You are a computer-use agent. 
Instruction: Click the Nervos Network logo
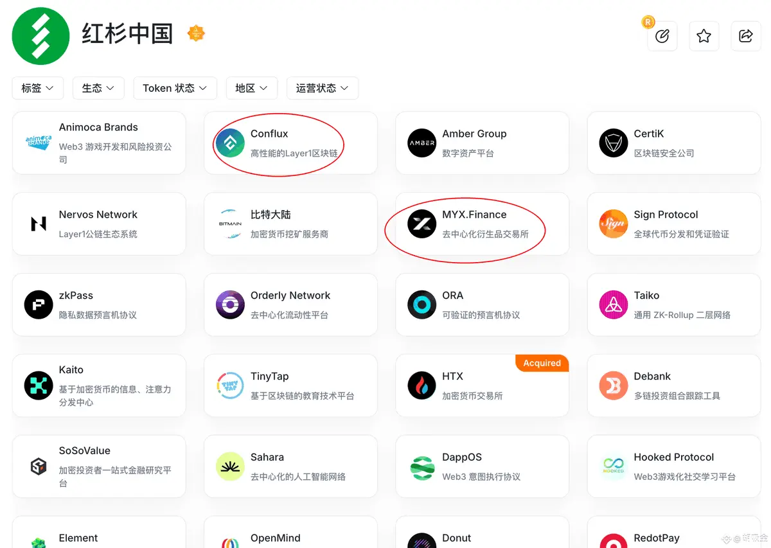pos(39,224)
